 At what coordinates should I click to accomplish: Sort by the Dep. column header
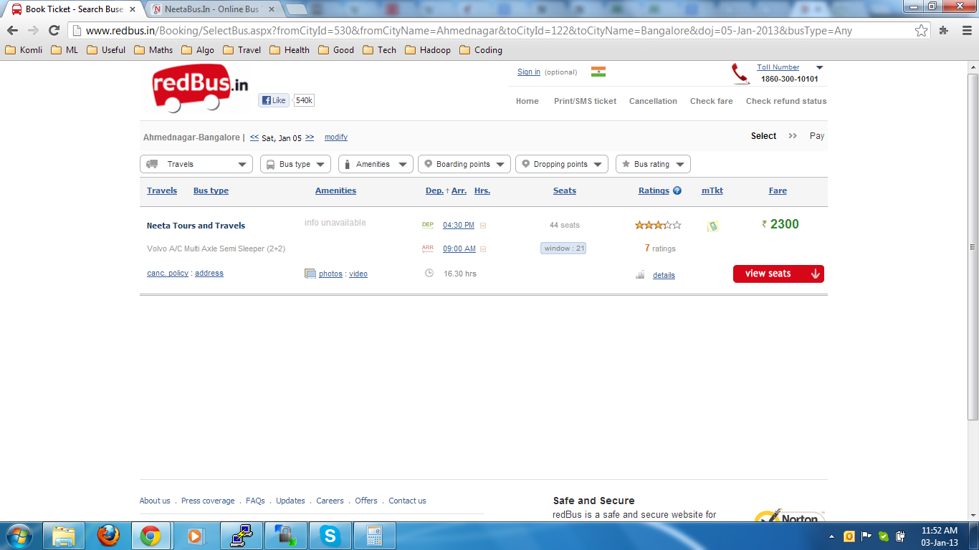point(434,190)
